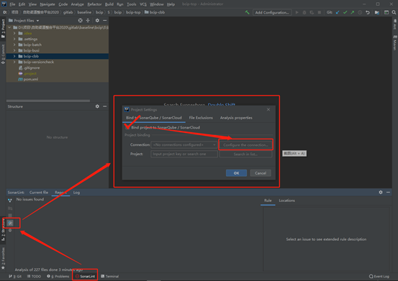Click the build hammer icon
398x281 pixels.
coord(247,12)
